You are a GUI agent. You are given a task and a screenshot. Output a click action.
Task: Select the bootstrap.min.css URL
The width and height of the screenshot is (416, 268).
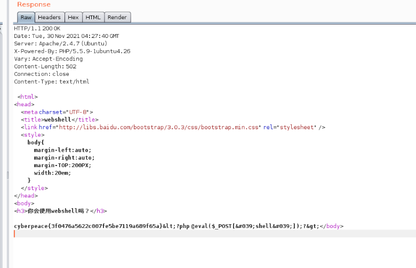158,128
